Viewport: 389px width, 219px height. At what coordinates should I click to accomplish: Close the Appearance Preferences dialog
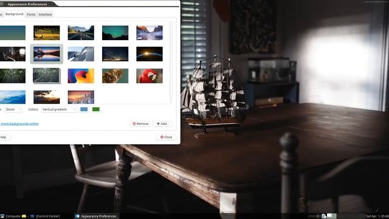click(166, 137)
